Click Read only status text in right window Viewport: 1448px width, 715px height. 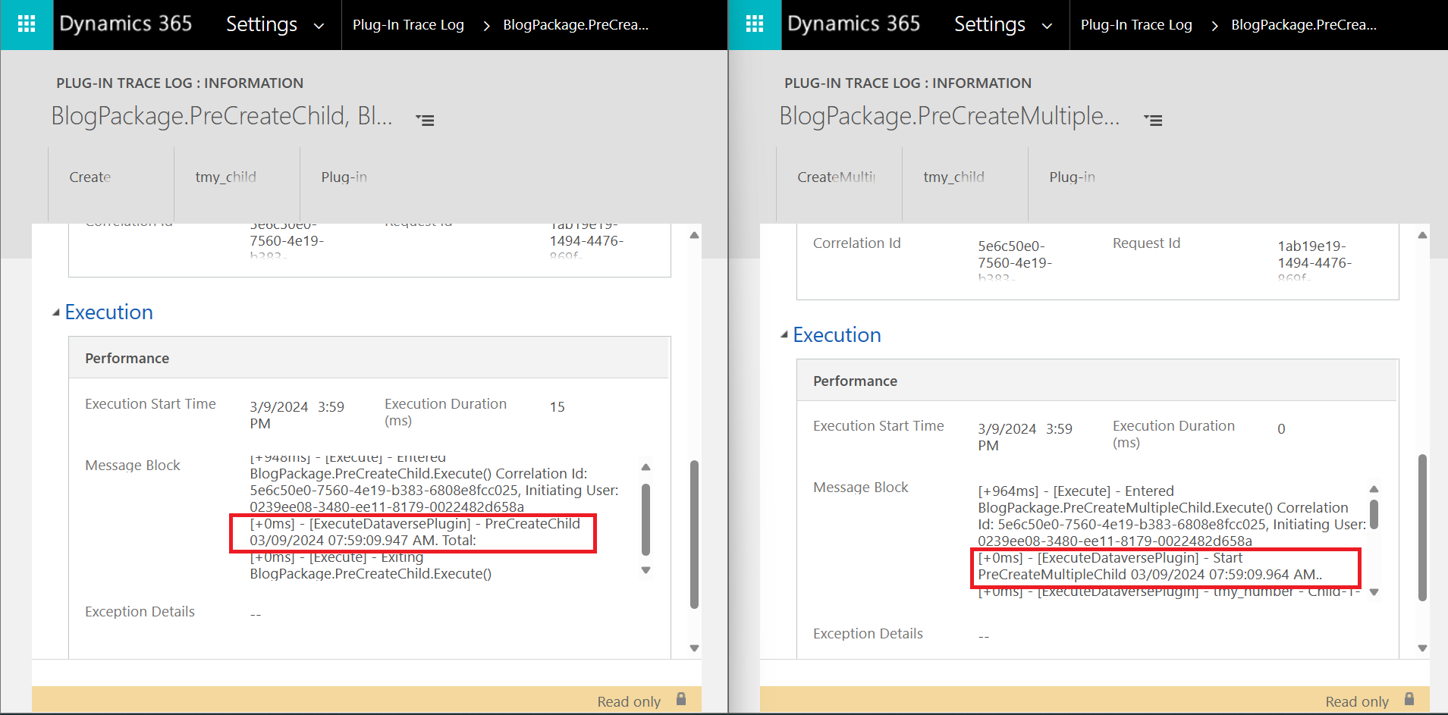point(1357,702)
